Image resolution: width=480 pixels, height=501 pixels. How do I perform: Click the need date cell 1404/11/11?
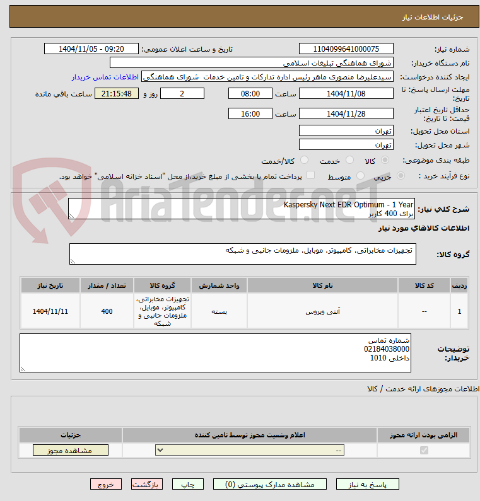(x=50, y=311)
